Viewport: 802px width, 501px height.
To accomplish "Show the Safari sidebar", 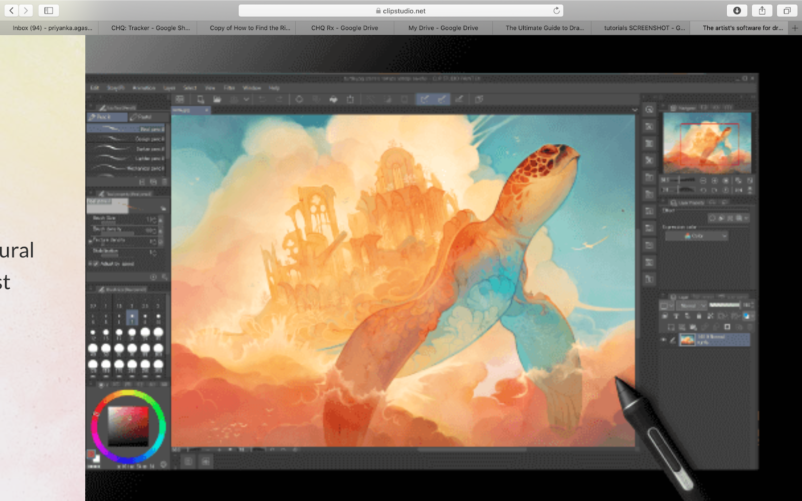I will [x=49, y=10].
